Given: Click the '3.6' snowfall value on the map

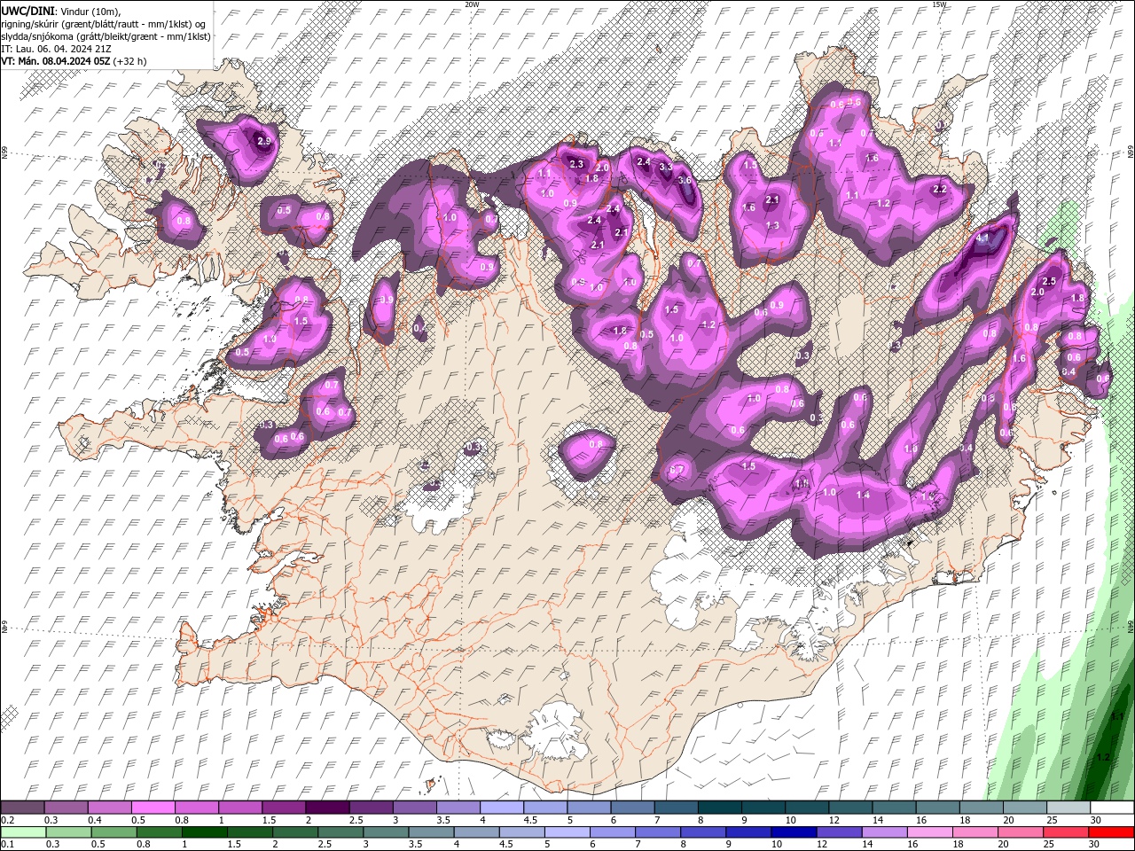Looking at the screenshot, I should (684, 180).
